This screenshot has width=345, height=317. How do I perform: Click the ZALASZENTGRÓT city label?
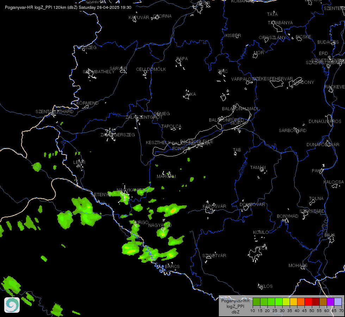(144, 117)
